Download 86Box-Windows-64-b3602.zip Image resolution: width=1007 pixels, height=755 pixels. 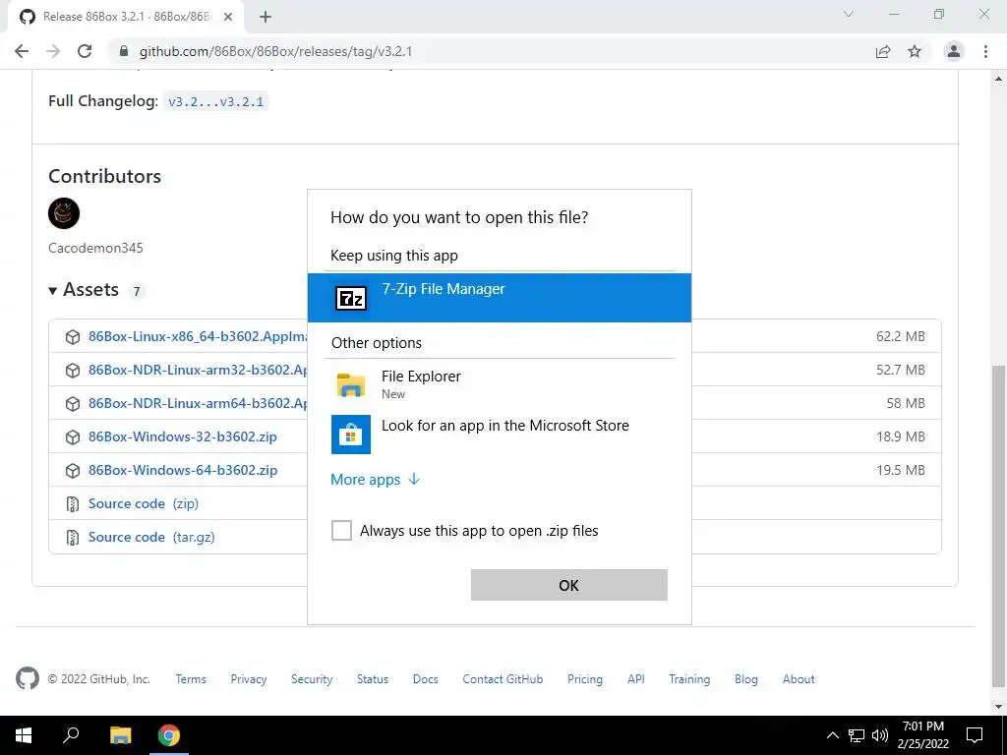tap(183, 470)
